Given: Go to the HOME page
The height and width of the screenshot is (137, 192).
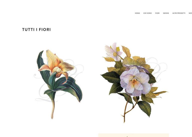Looking at the screenshot, I should tap(137, 13).
